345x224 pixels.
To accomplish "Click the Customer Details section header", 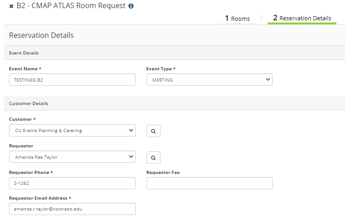I will point(28,103).
